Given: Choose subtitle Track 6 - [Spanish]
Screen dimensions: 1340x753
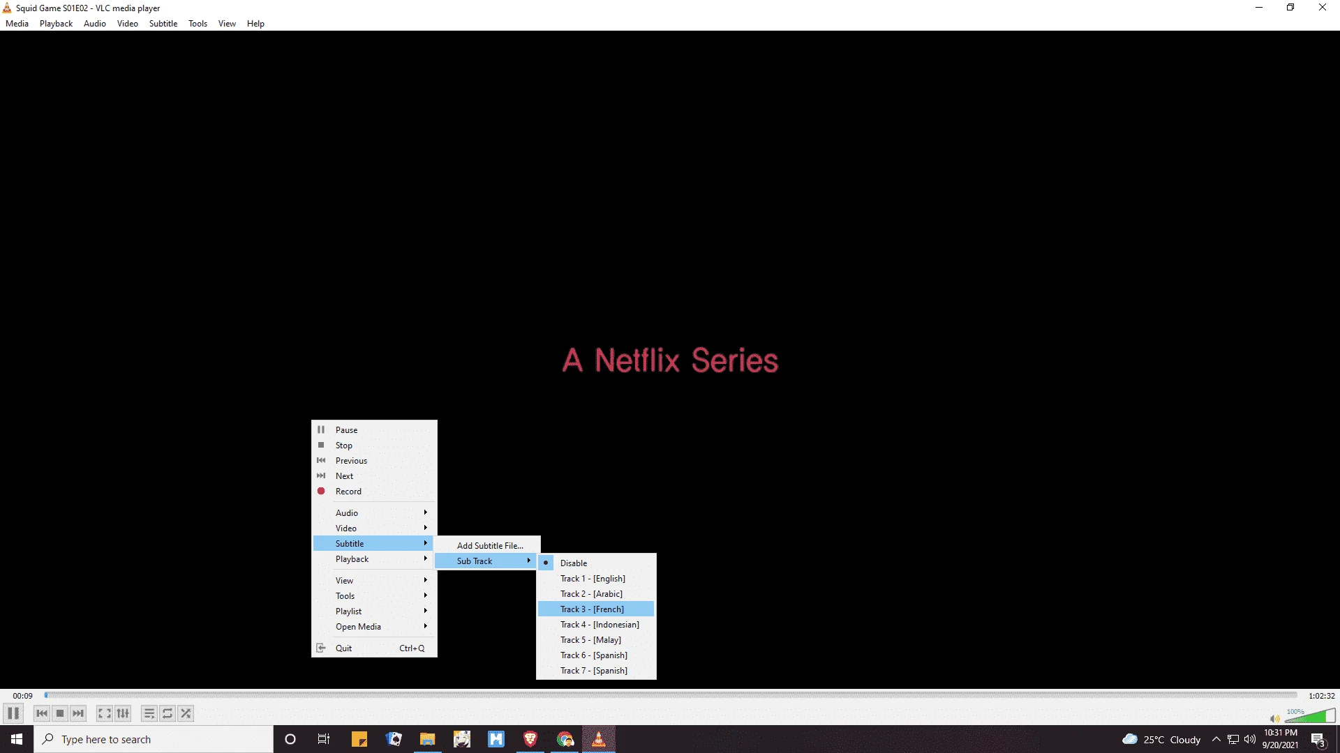Looking at the screenshot, I should click(x=596, y=655).
